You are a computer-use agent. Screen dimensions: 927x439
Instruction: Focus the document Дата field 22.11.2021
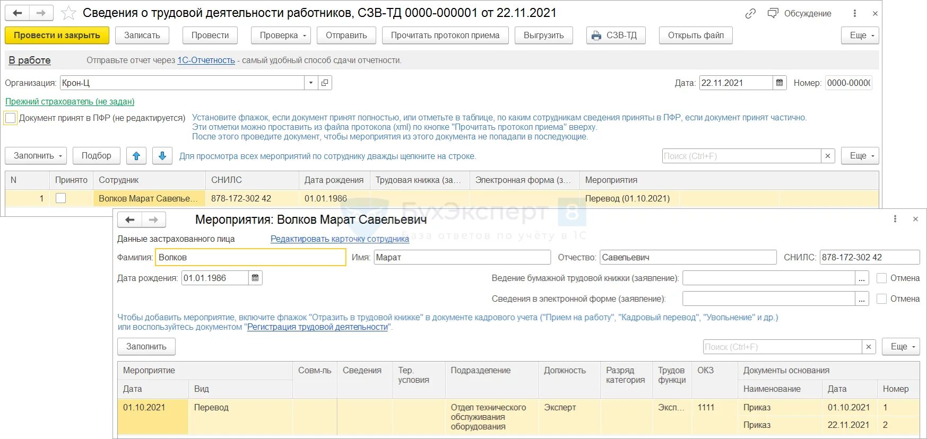[x=735, y=83]
